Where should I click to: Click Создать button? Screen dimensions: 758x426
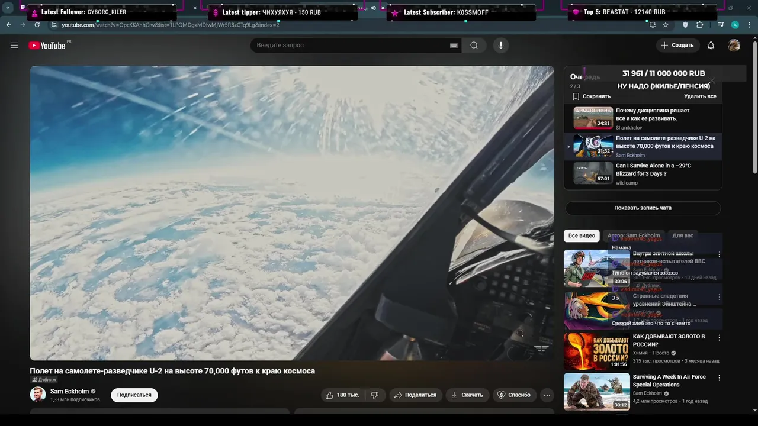coord(677,46)
